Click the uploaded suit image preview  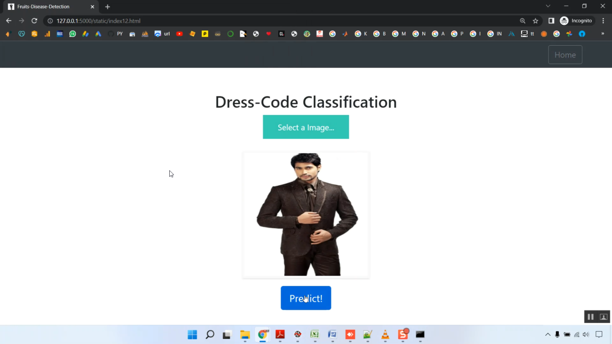tap(306, 215)
